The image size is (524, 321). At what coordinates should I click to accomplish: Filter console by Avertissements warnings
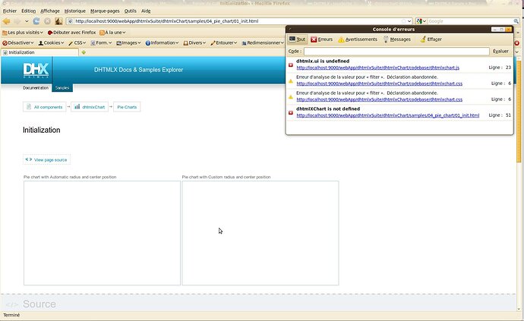click(358, 39)
